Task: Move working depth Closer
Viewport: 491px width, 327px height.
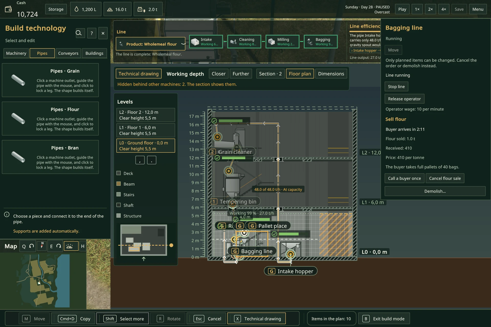Action: [x=219, y=74]
